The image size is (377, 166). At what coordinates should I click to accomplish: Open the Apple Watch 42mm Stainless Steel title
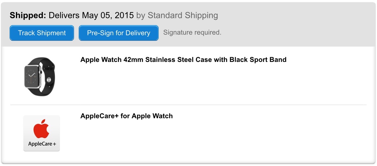[x=183, y=60]
